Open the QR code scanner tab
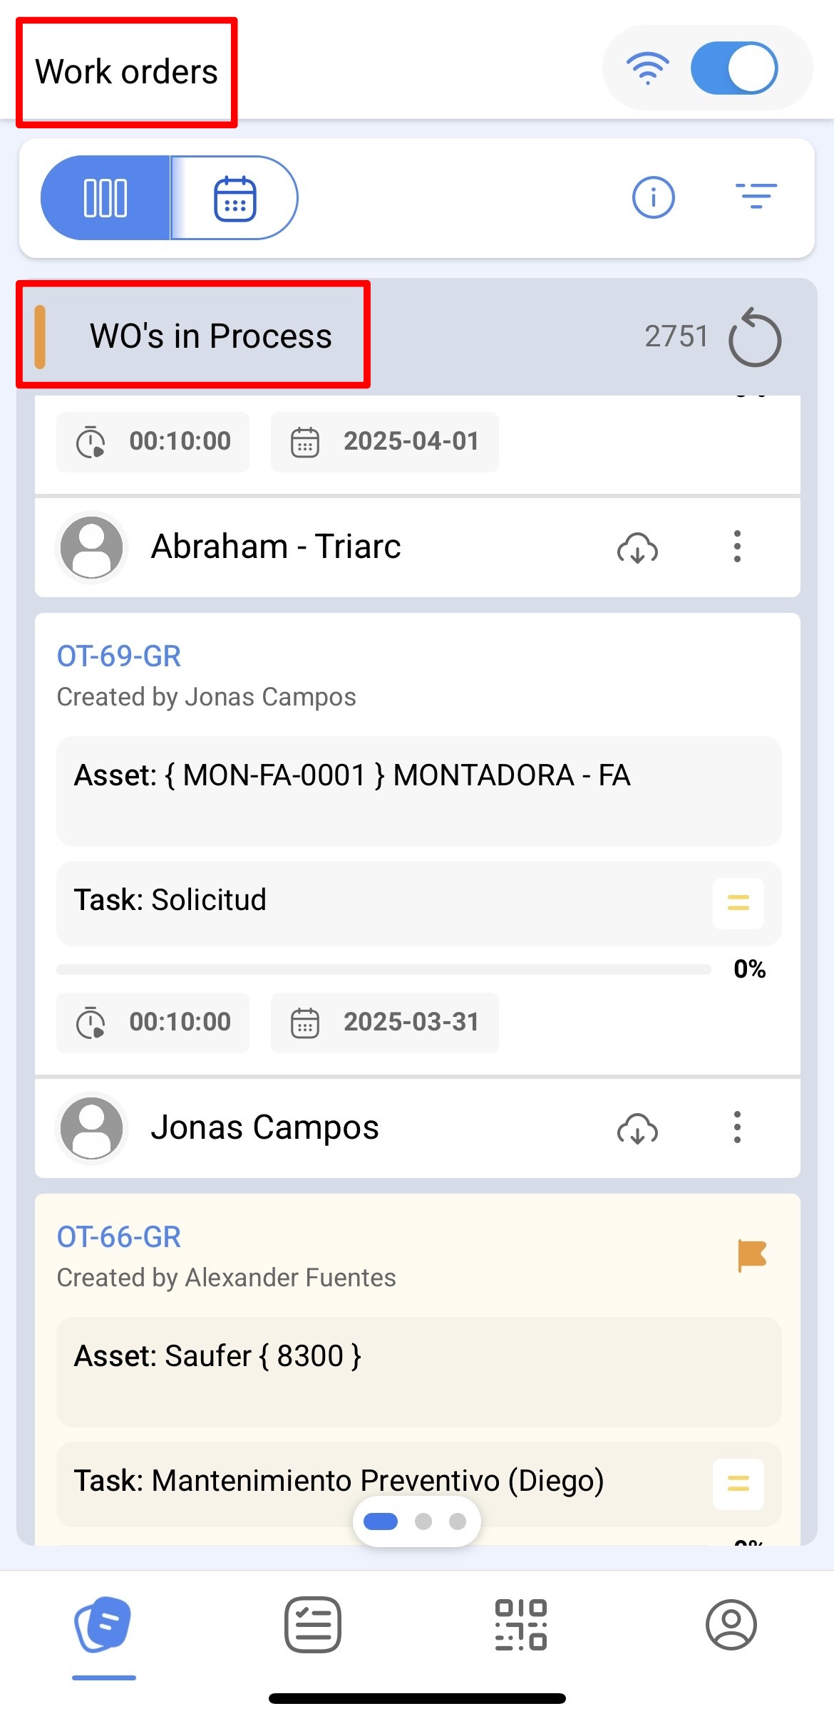This screenshot has width=834, height=1721. 521,1625
